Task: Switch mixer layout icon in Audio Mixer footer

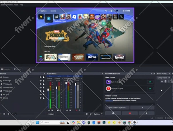Action: click(x=86, y=114)
